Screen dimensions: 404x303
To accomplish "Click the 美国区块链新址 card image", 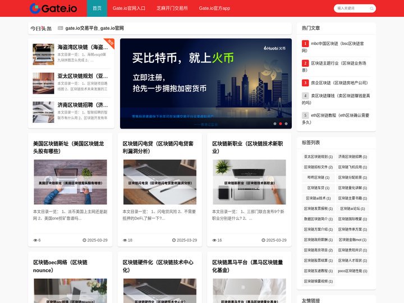I will pyautogui.click(x=70, y=182).
